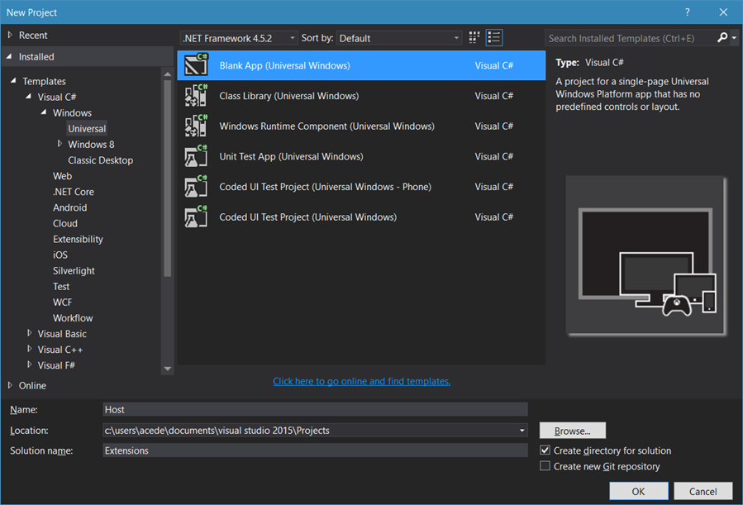Click the template tree scrollbar thumb
The width and height of the screenshot is (743, 505).
click(x=167, y=179)
